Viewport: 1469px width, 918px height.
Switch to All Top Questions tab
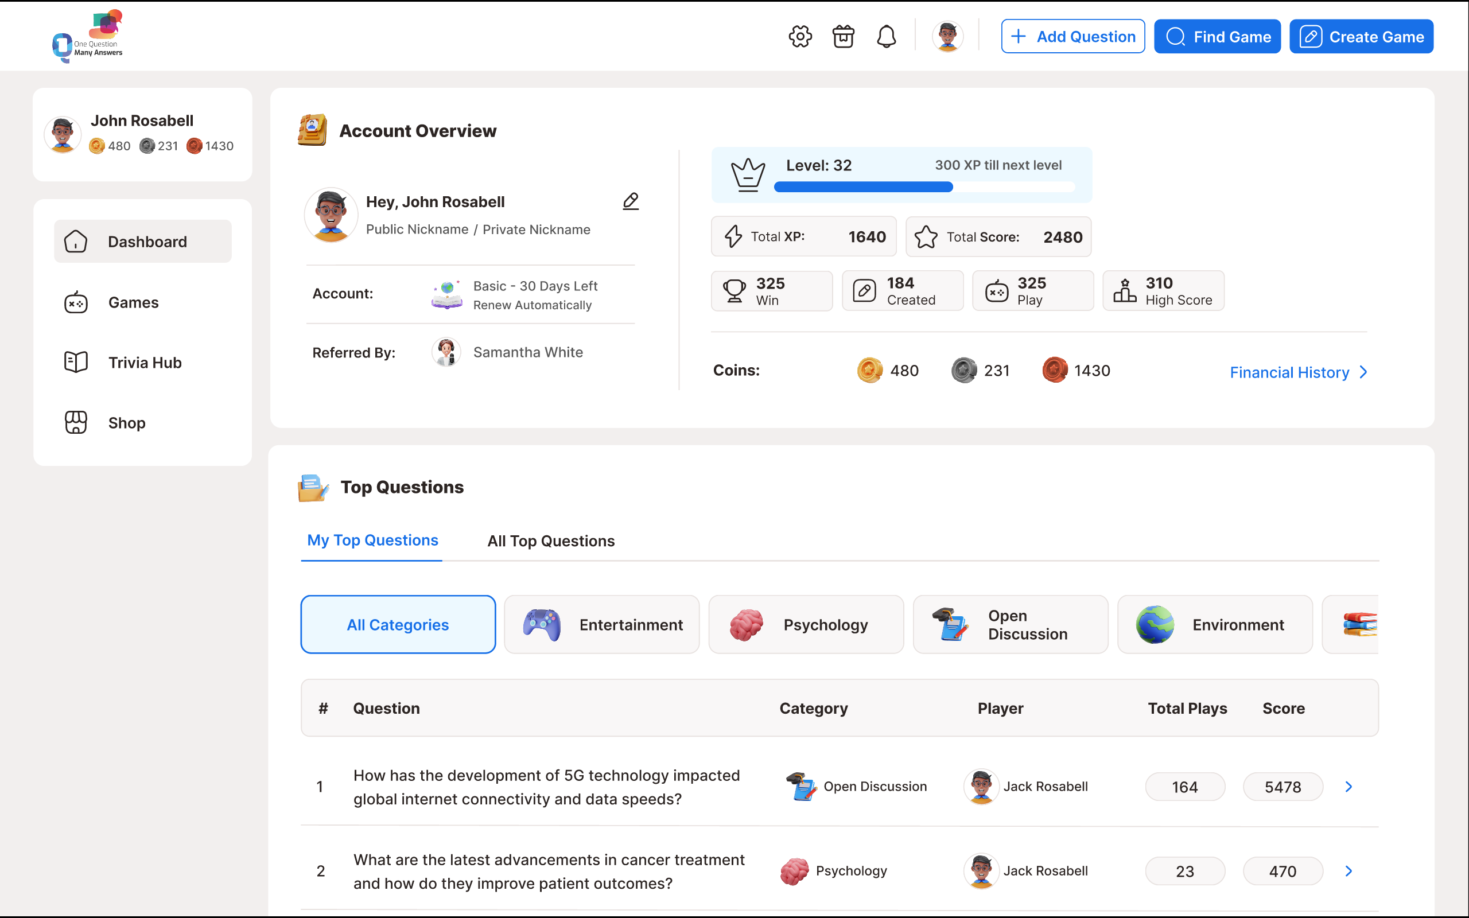550,541
